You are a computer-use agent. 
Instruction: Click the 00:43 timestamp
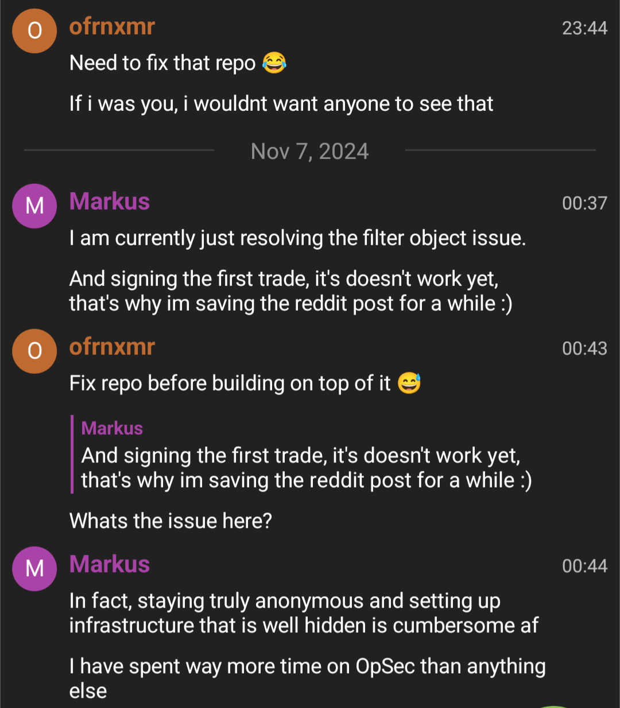click(584, 349)
